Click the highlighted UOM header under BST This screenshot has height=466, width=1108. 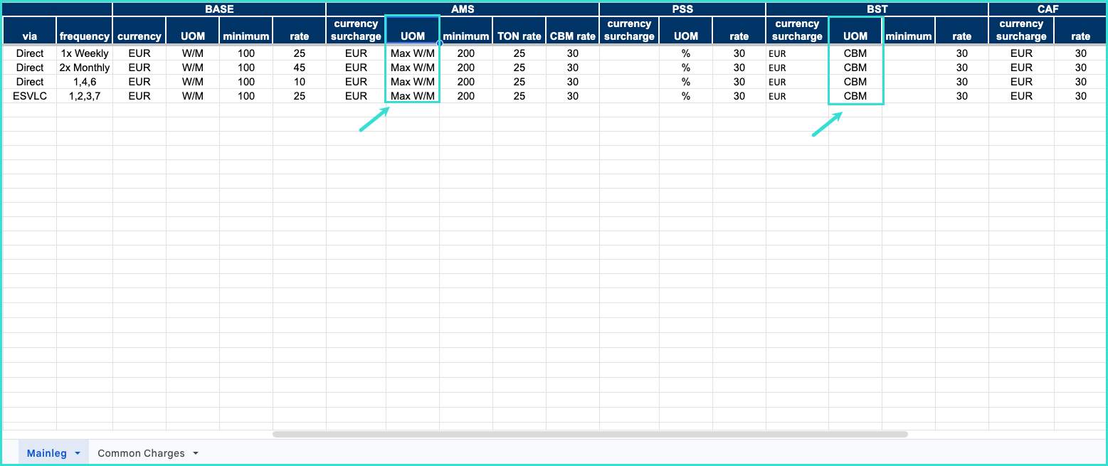point(855,36)
